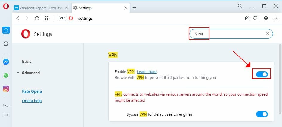Click the 'Browse with VPN' description text
This screenshot has height=127, width=282.
(165, 78)
